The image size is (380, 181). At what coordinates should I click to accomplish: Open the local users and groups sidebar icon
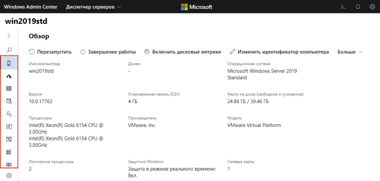9,114
